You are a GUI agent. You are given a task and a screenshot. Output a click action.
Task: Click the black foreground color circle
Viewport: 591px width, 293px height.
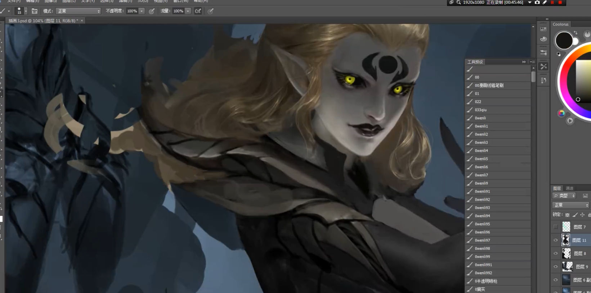[564, 40]
